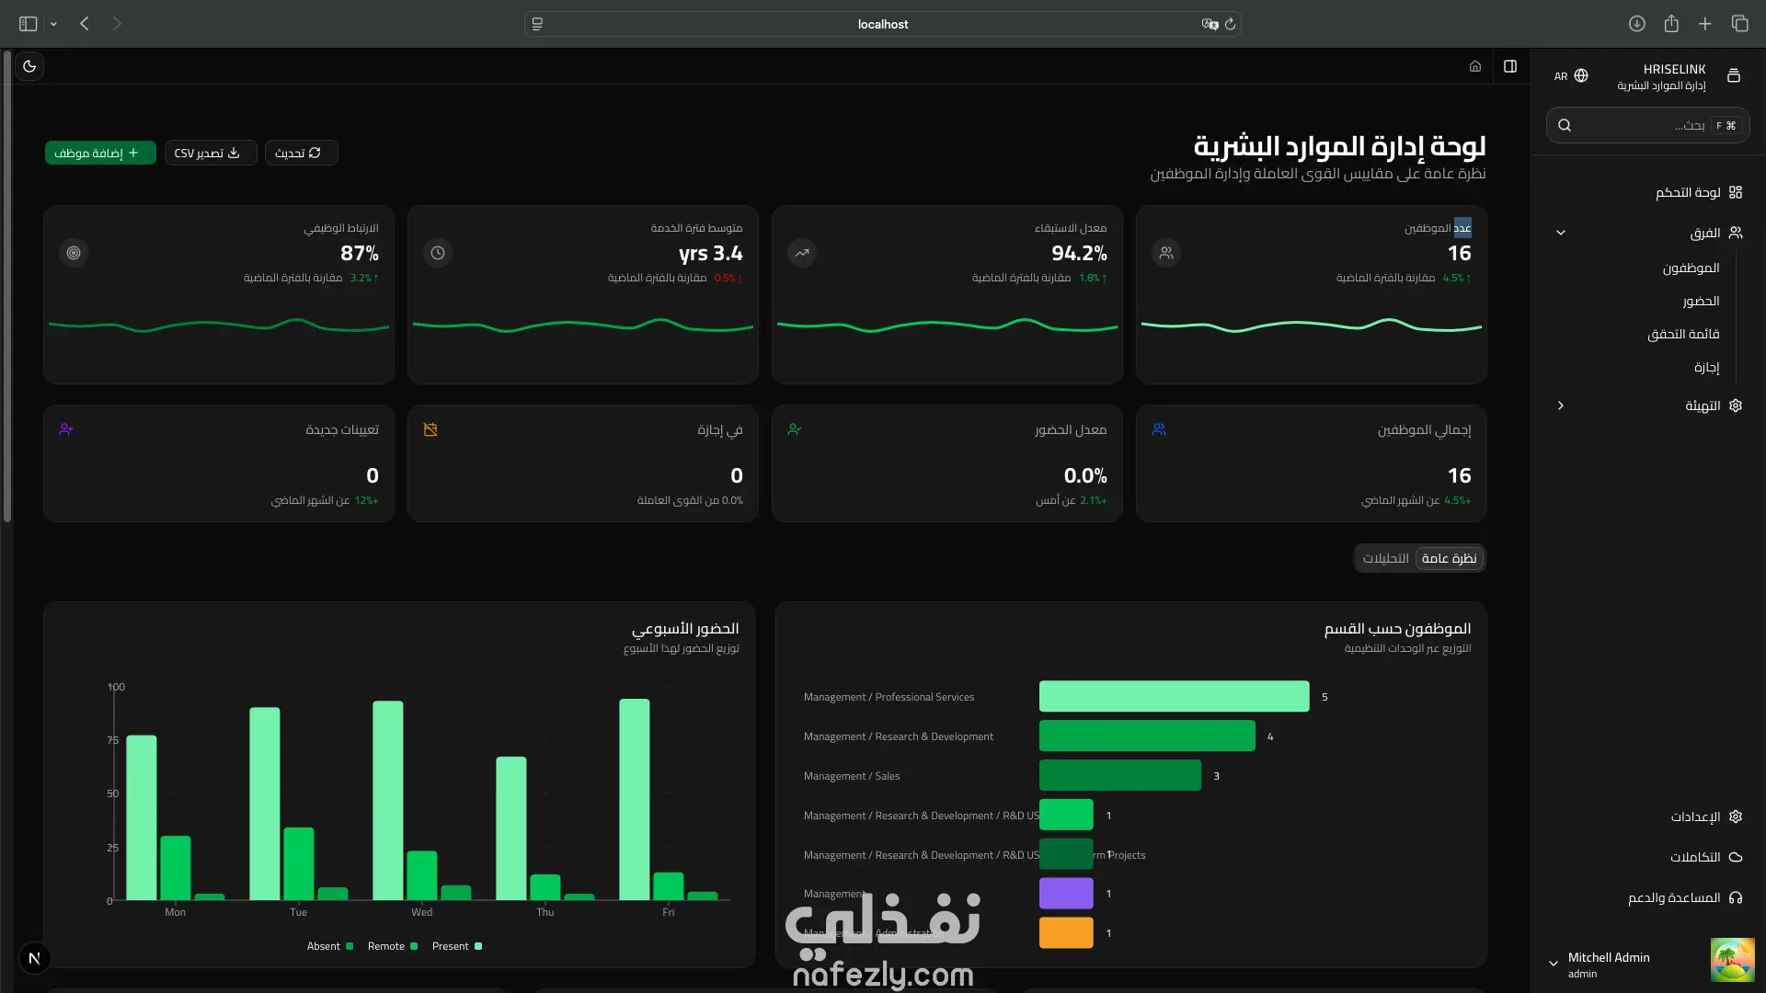The width and height of the screenshot is (1766, 993).
Task: Click the الموظفون حسب القسم chart title
Action: click(x=1397, y=628)
